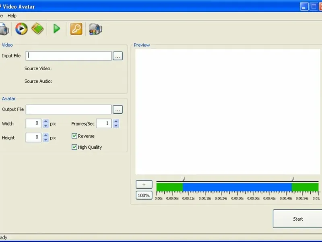Open the orange key registration icon
The height and width of the screenshot is (242, 322).
(x=76, y=29)
